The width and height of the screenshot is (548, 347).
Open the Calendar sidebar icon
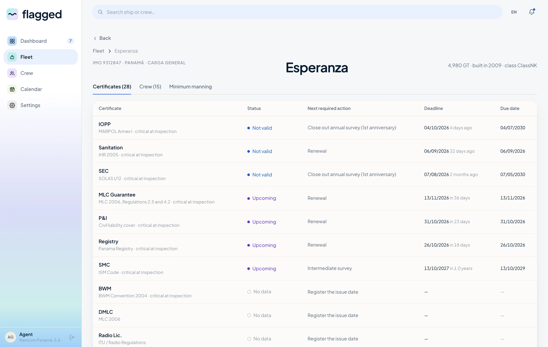click(12, 89)
